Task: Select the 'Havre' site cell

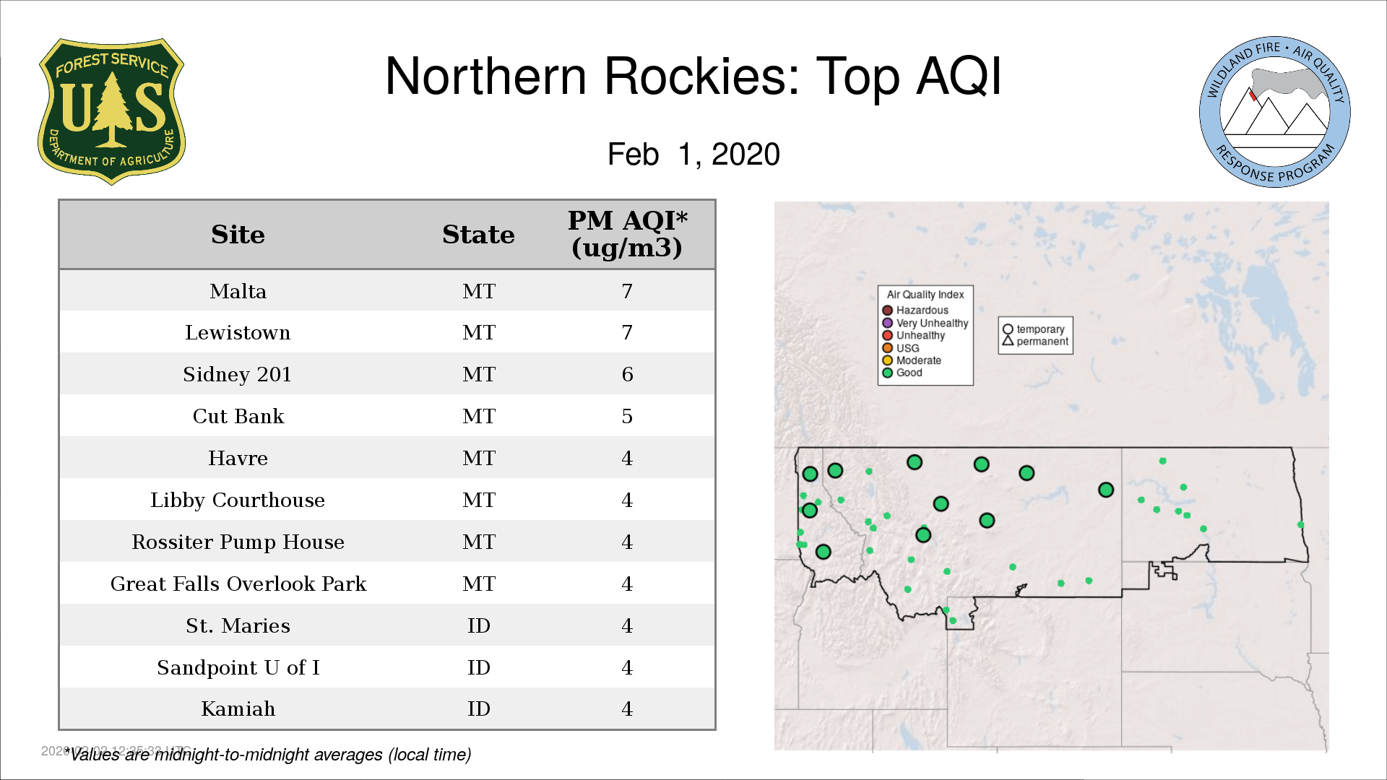Action: coord(238,458)
